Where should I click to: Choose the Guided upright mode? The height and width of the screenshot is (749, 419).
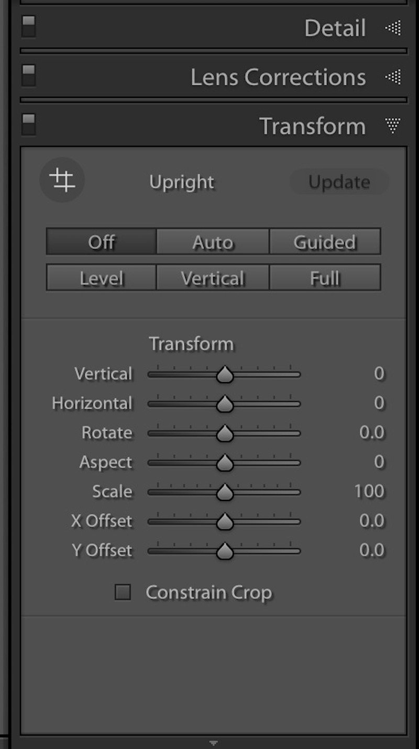pyautogui.click(x=325, y=242)
